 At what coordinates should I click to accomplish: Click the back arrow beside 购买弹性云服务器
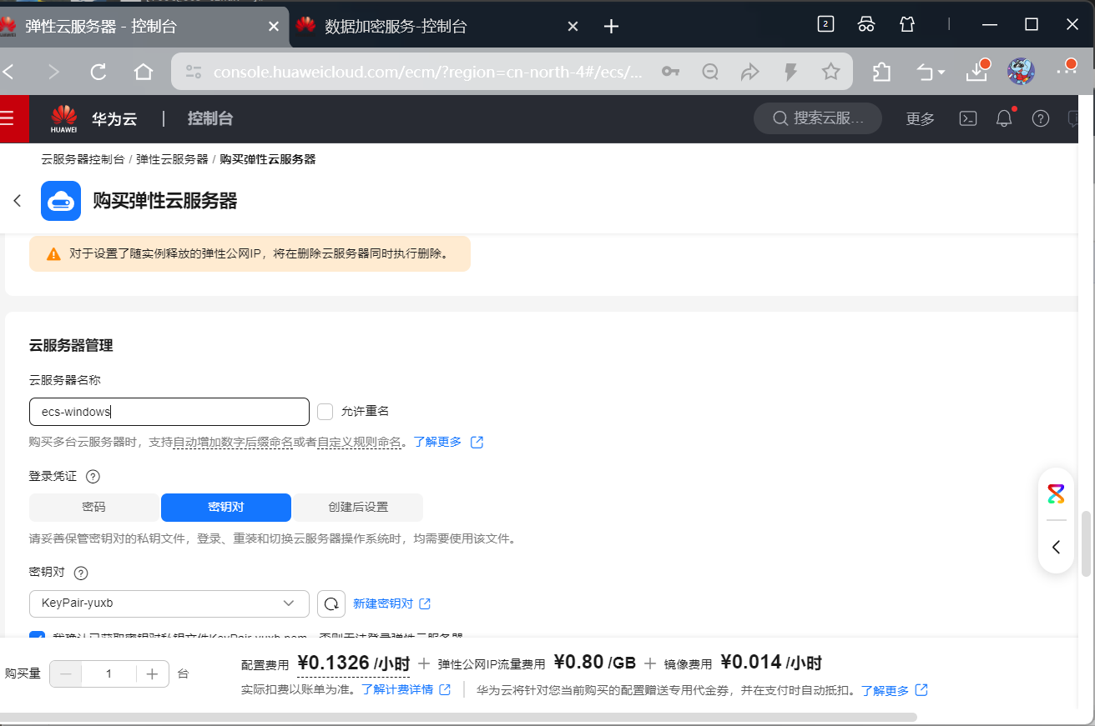click(17, 201)
